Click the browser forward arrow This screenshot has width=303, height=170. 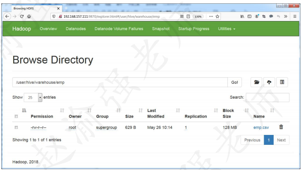point(15,17)
